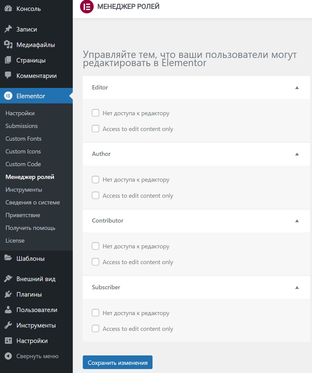The height and width of the screenshot is (373, 312).
Task: Open Submissions submenu link
Action: click(22, 126)
